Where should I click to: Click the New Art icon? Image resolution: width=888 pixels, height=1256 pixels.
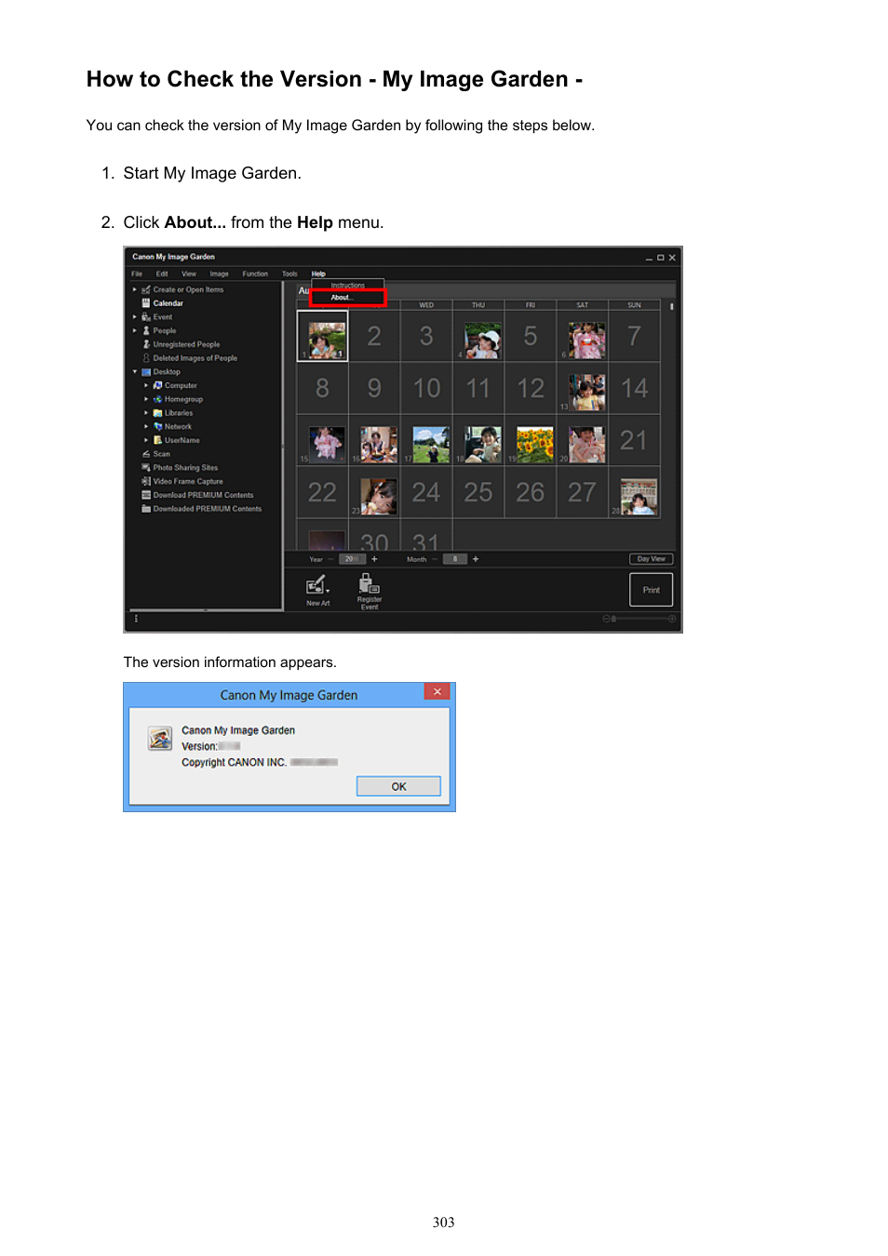317,584
